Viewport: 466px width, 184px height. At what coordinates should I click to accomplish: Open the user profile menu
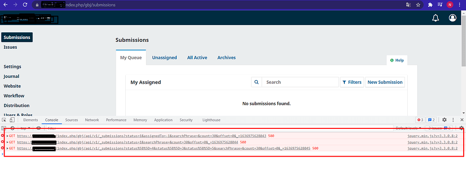point(452,18)
